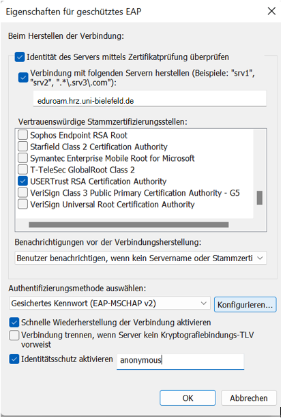Check VeriSign Universal Root Certification Authority

(23, 204)
